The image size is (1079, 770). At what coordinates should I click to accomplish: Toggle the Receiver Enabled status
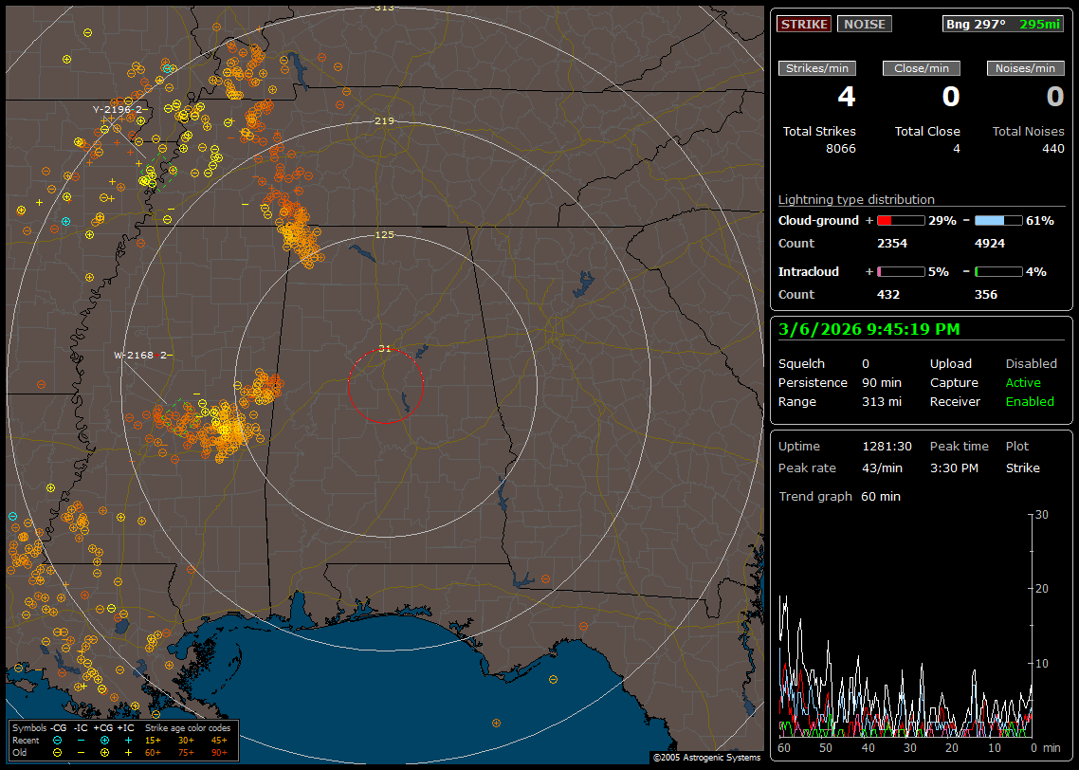tap(1030, 402)
